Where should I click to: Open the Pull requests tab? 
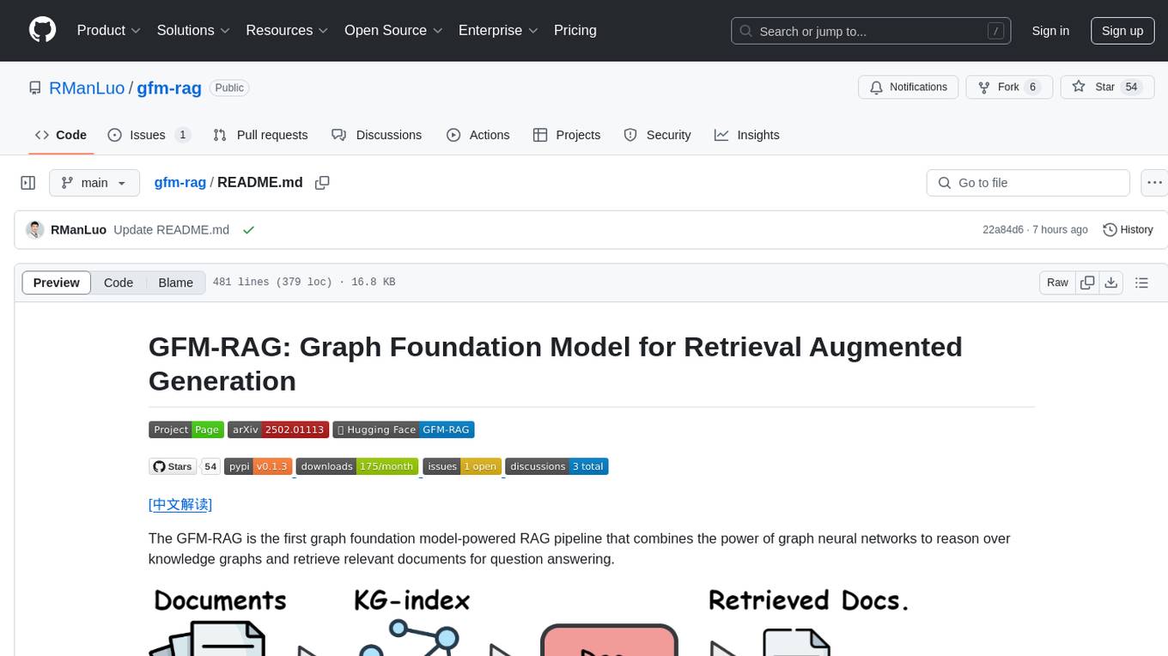coord(260,135)
